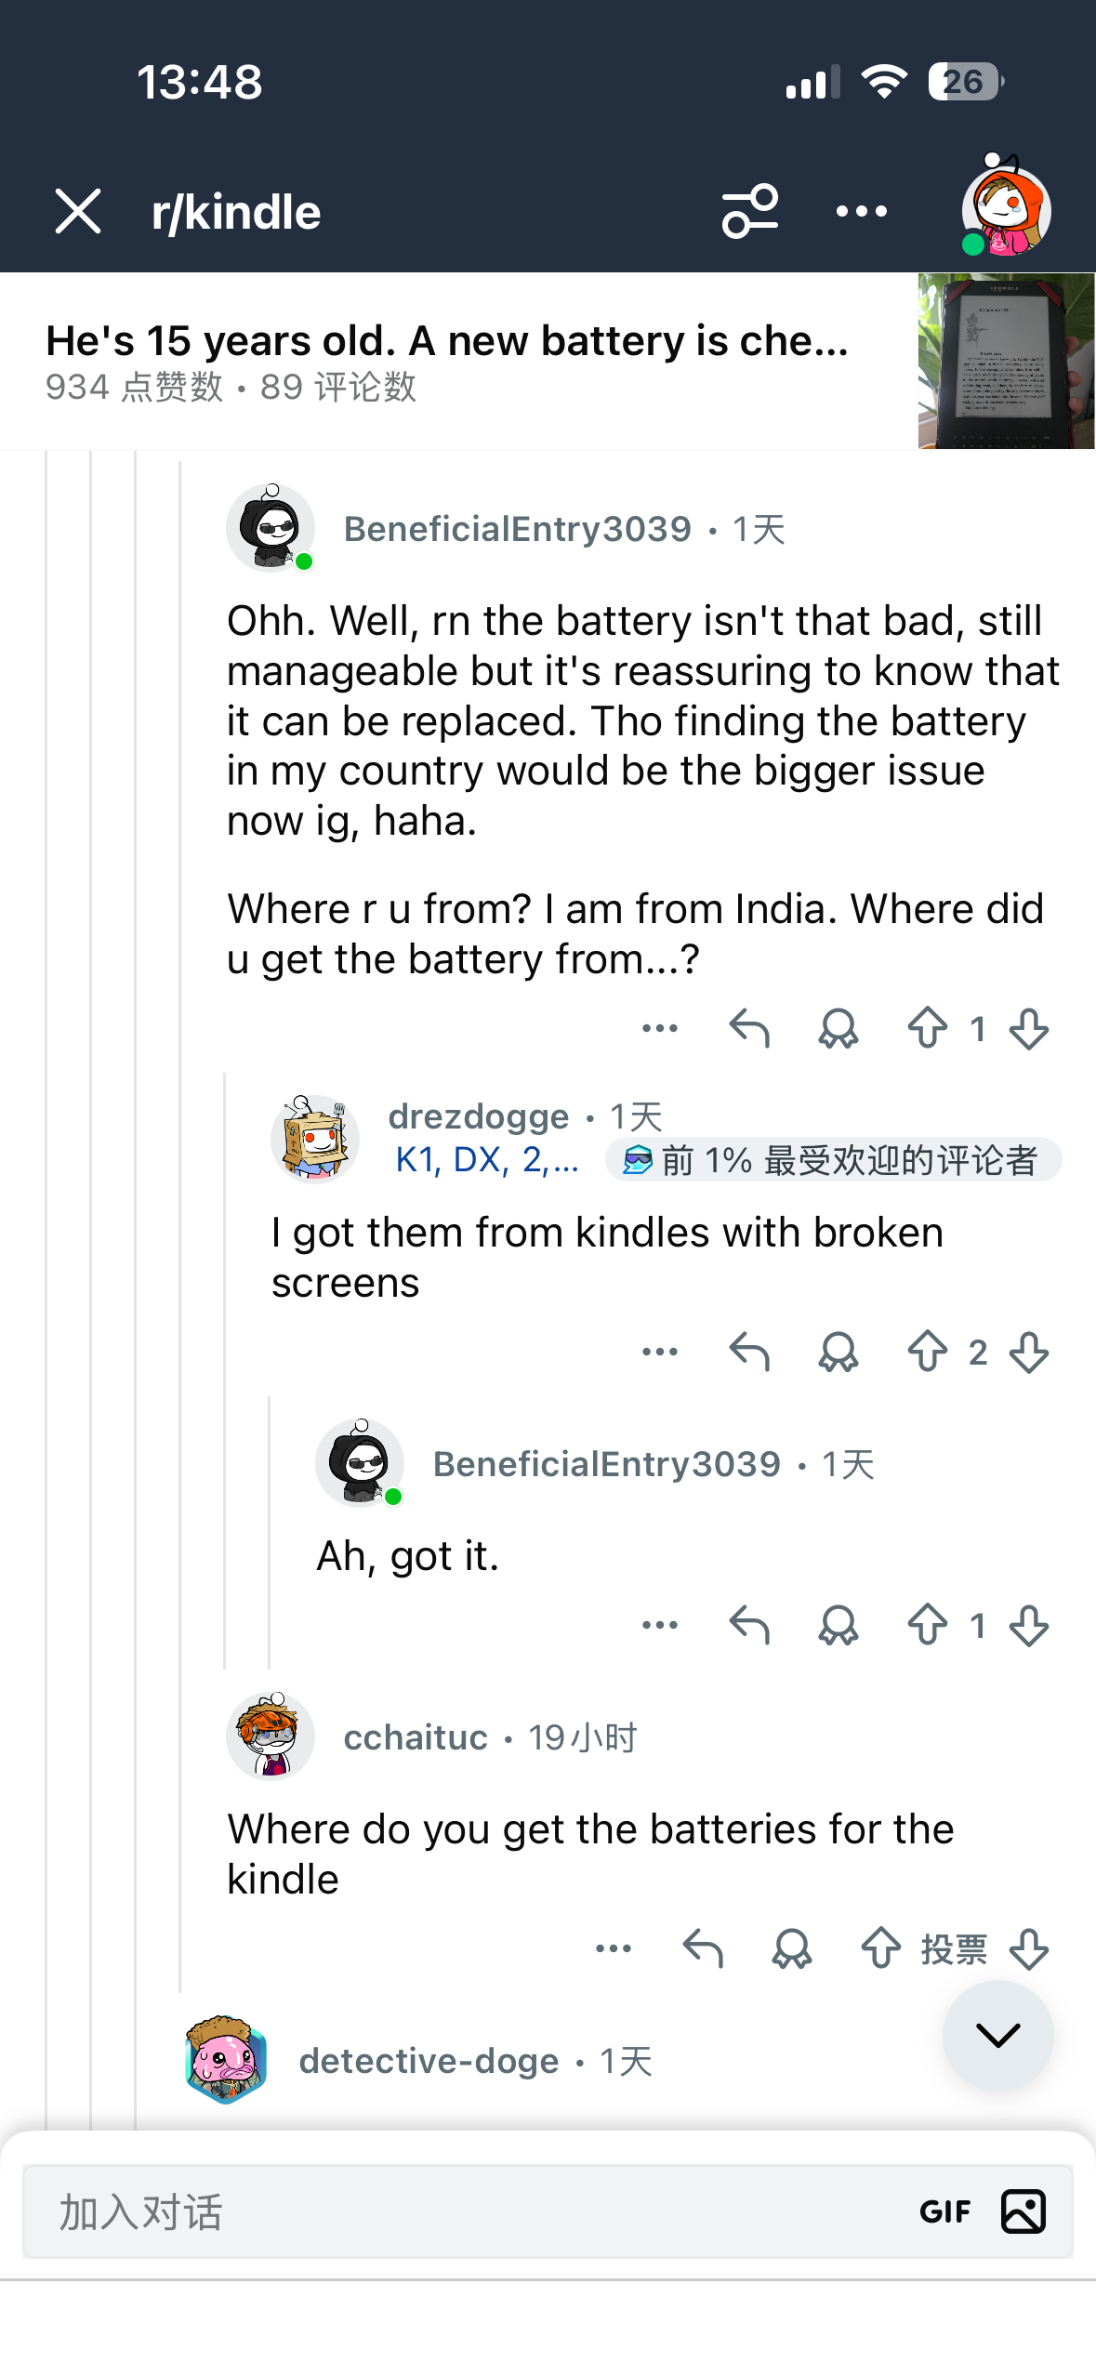Image resolution: width=1096 pixels, height=2376 pixels.
Task: Insert a GIF into the comment
Action: [x=944, y=2211]
